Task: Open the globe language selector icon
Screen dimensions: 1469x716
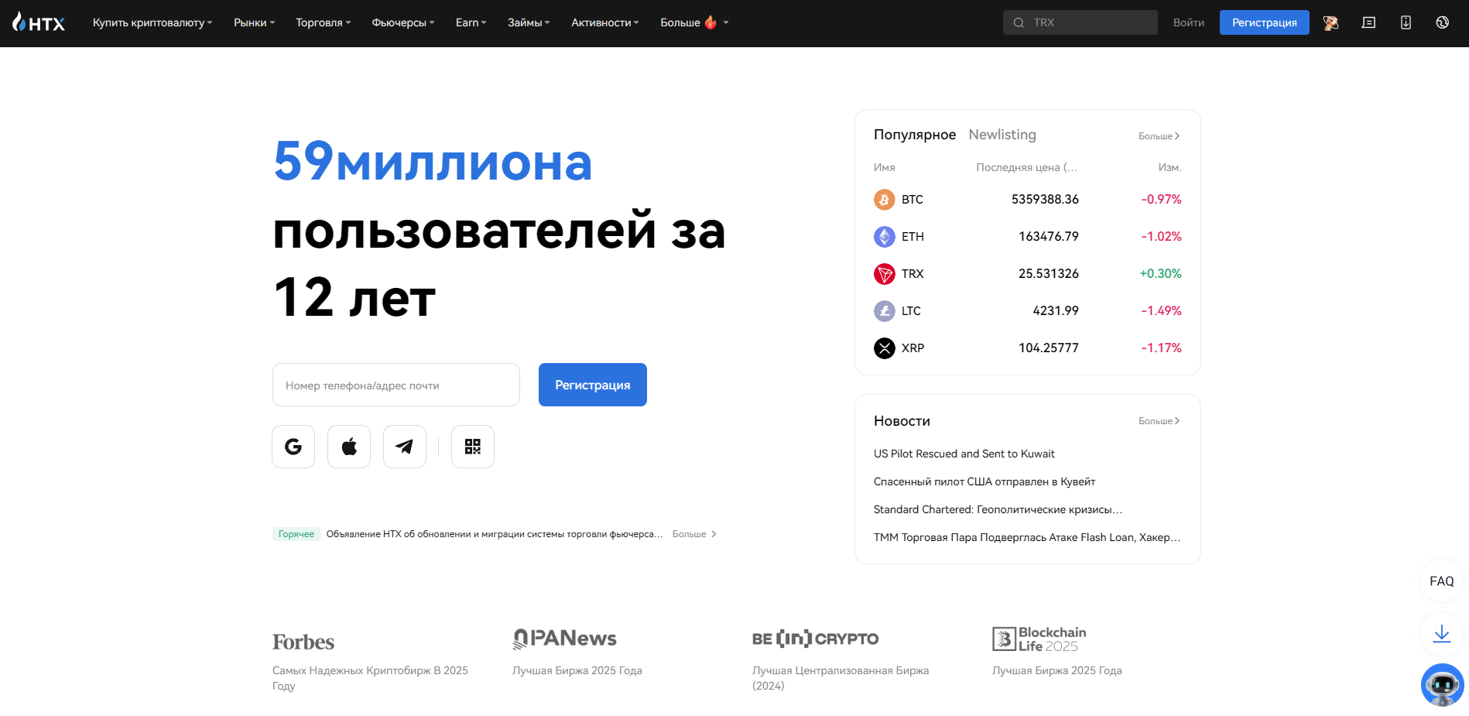Action: (1442, 22)
